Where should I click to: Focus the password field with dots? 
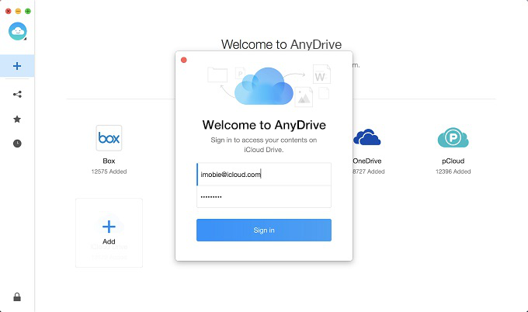pyautogui.click(x=264, y=196)
